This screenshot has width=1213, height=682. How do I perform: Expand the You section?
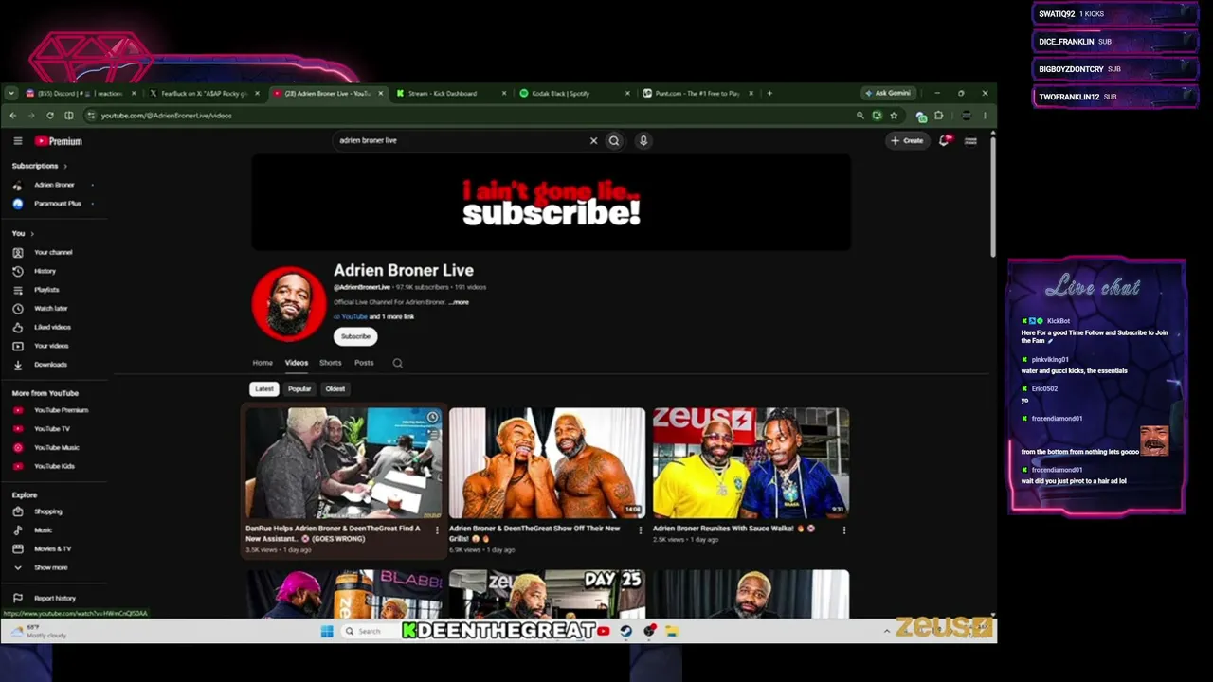pyautogui.click(x=23, y=233)
